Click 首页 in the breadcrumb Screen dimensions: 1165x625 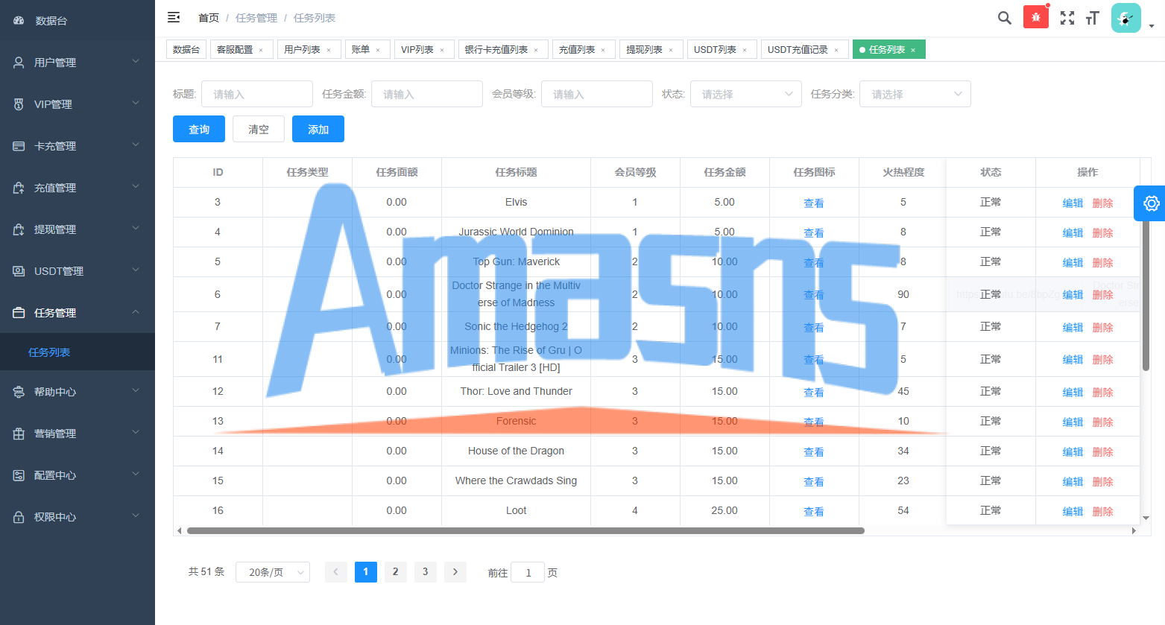click(x=209, y=18)
